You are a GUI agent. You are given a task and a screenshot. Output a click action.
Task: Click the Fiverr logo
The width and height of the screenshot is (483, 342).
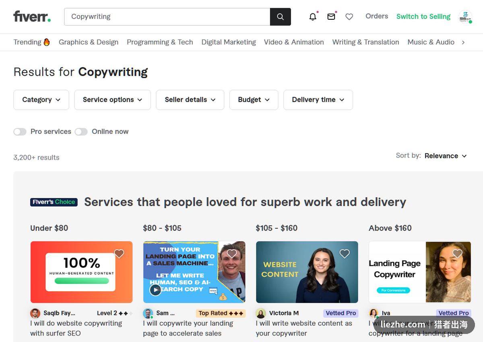pos(32,17)
